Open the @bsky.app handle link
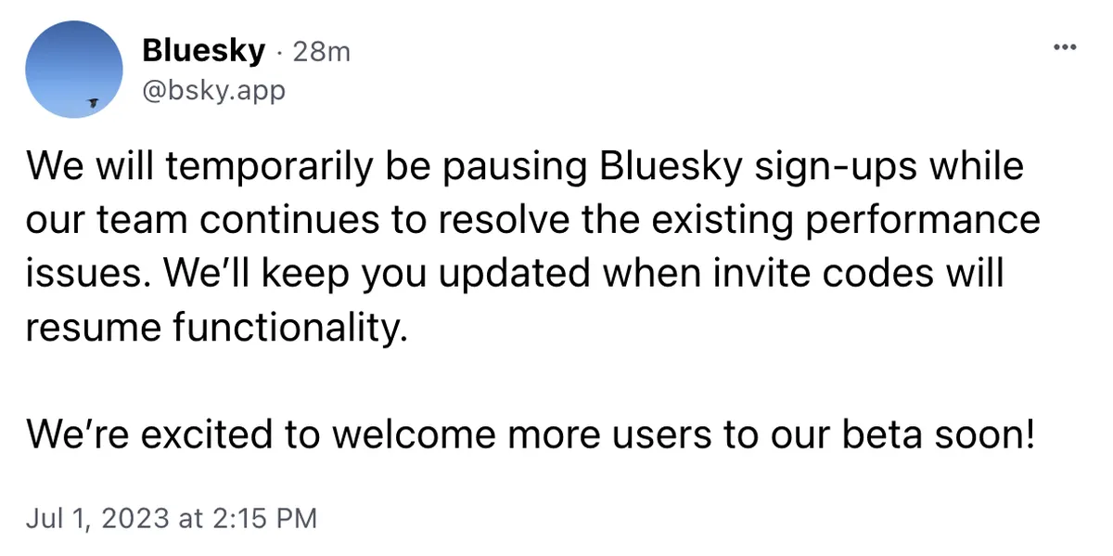This screenshot has height=556, width=1113. (x=214, y=91)
